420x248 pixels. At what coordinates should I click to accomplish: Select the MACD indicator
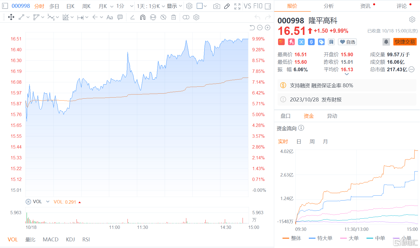(50, 239)
